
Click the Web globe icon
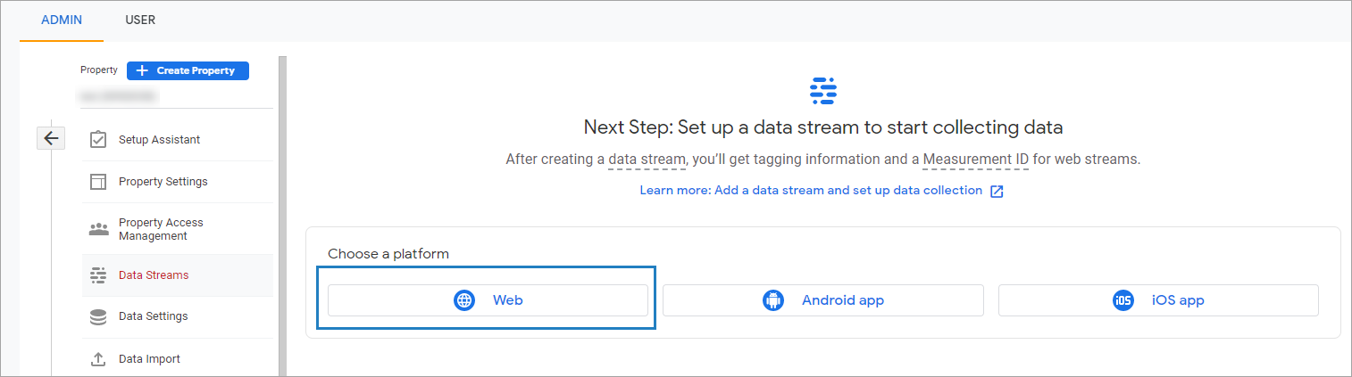coord(464,300)
